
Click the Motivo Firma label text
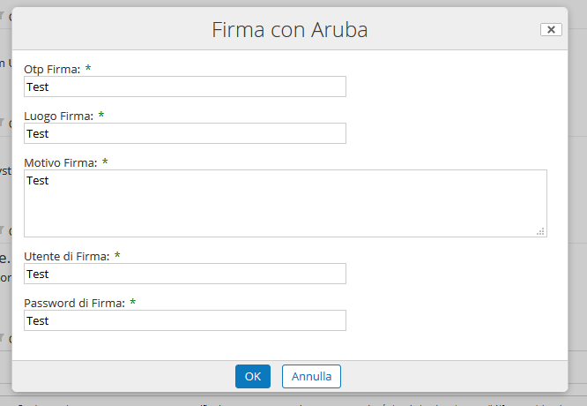pyautogui.click(x=60, y=163)
